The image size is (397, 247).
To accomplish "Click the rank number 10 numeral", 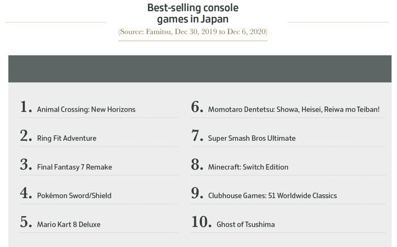I will tap(201, 222).
